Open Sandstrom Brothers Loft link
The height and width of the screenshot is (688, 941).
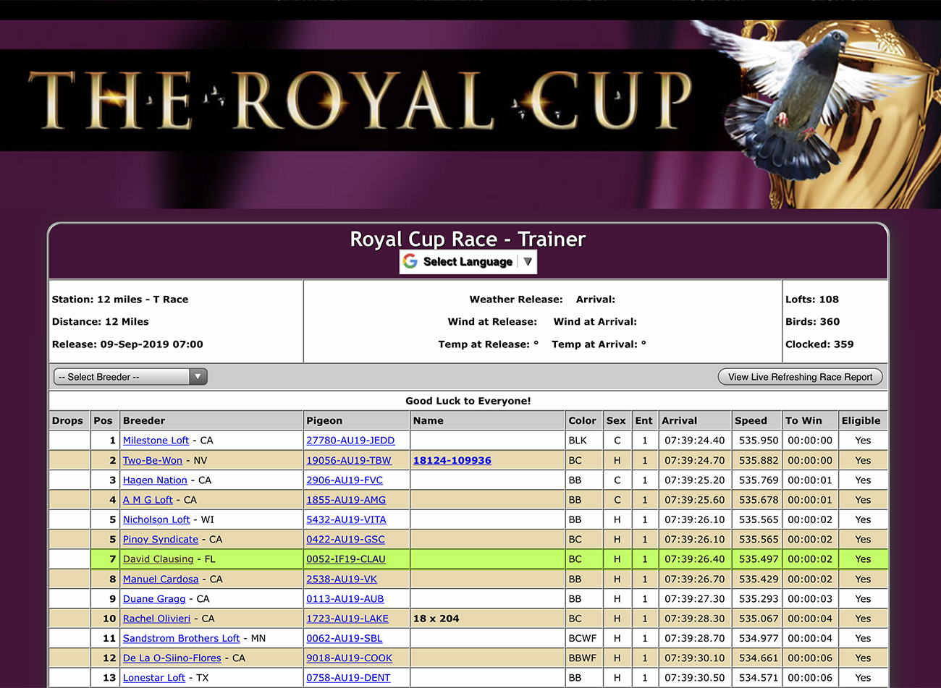coord(181,638)
